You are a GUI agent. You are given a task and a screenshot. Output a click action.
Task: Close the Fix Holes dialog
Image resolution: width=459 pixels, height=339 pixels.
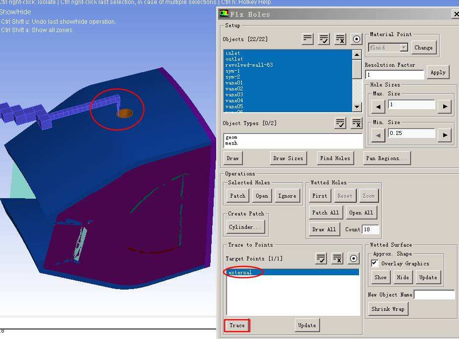(x=456, y=14)
